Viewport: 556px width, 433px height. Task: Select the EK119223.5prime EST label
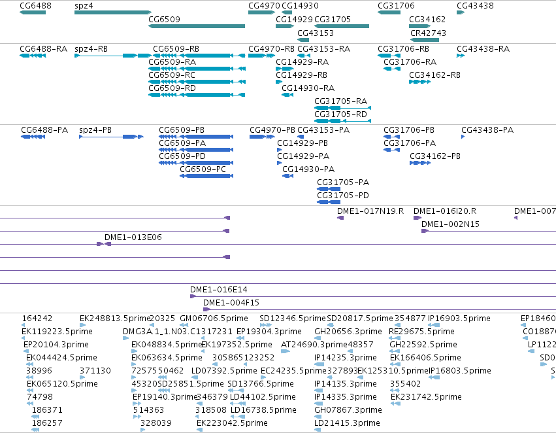click(57, 332)
